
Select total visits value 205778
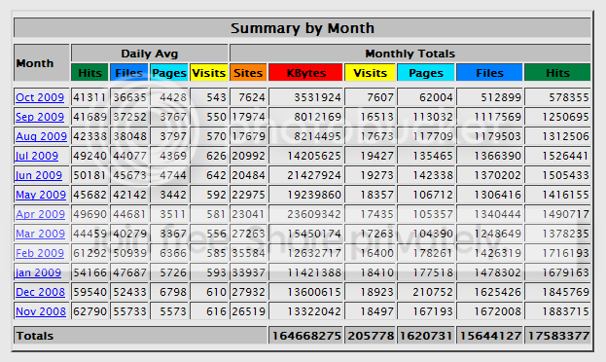point(370,336)
